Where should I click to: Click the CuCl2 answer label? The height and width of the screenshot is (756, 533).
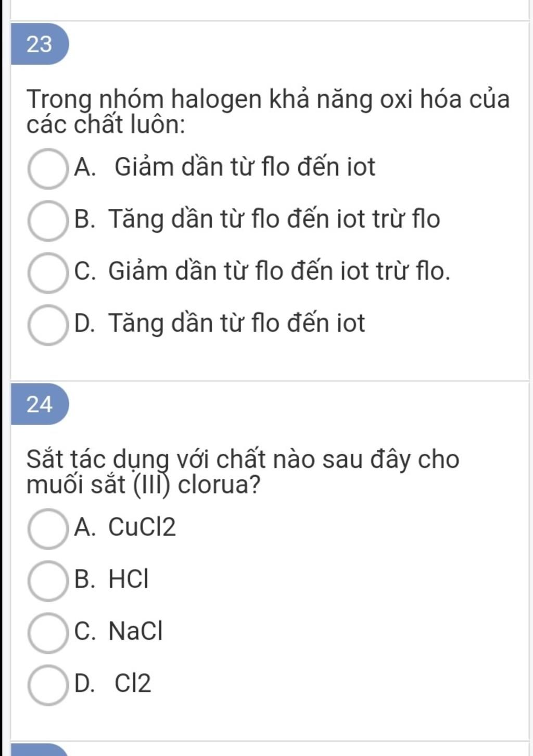pos(142,527)
